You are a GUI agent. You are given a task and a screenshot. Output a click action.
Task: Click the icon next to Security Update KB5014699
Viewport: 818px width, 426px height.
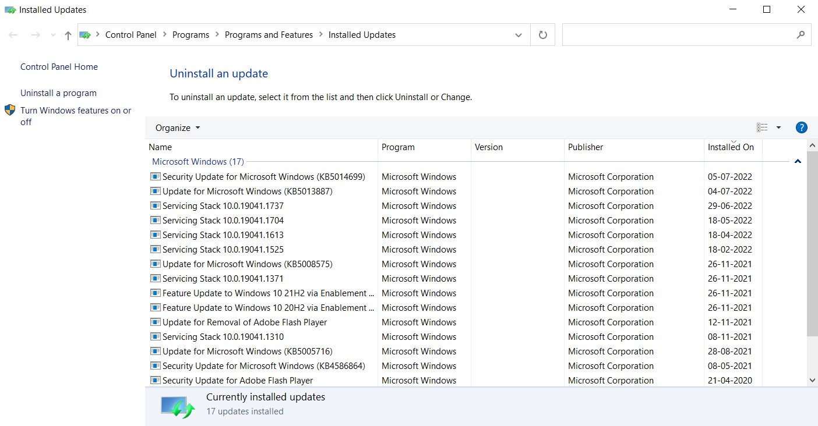[155, 177]
